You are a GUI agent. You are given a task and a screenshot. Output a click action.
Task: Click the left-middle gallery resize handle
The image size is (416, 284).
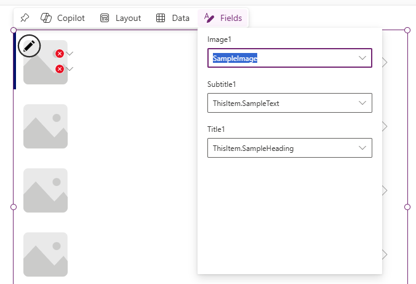pos(14,207)
